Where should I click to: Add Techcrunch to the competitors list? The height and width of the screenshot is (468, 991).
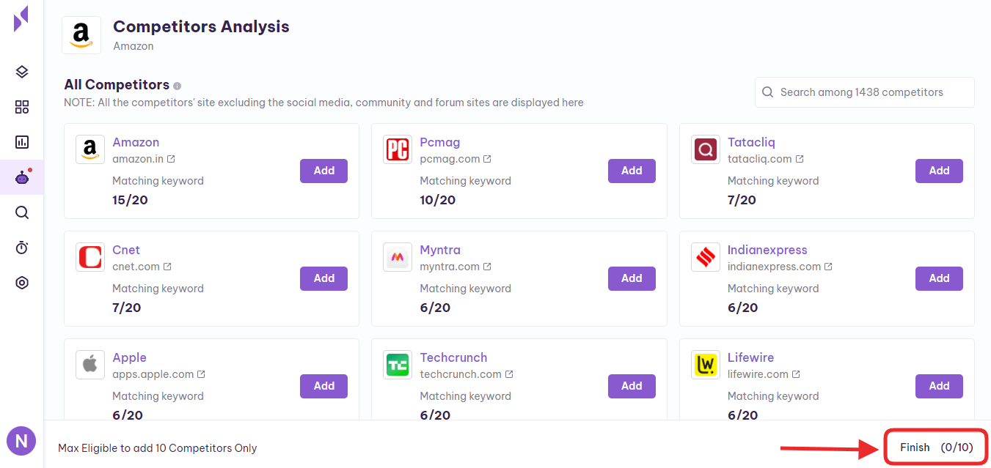(631, 386)
